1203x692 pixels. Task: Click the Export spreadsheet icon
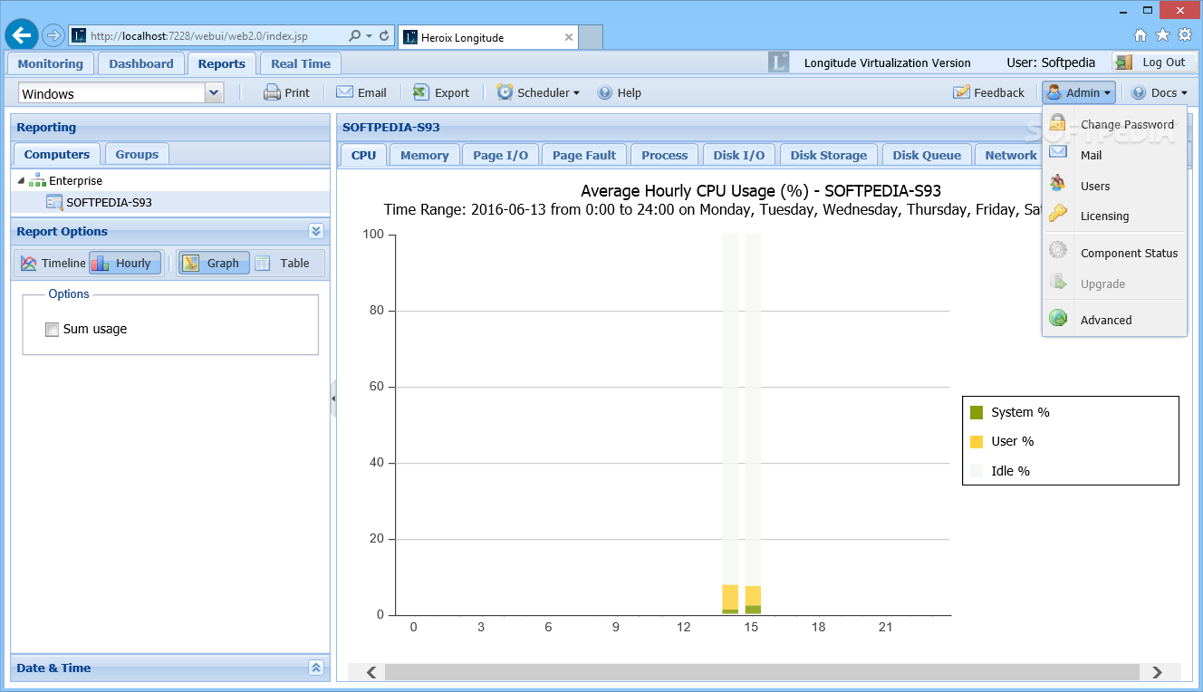(x=421, y=91)
